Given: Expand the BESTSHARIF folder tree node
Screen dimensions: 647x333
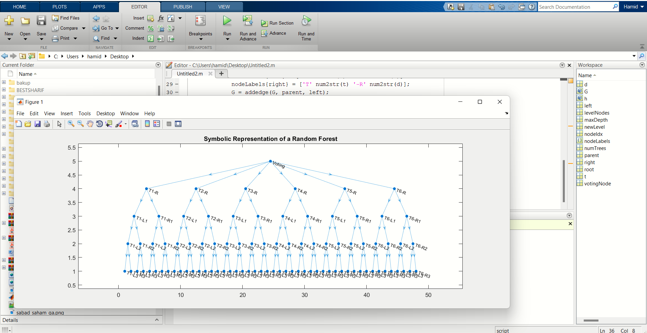Looking at the screenshot, I should pyautogui.click(x=4, y=90).
